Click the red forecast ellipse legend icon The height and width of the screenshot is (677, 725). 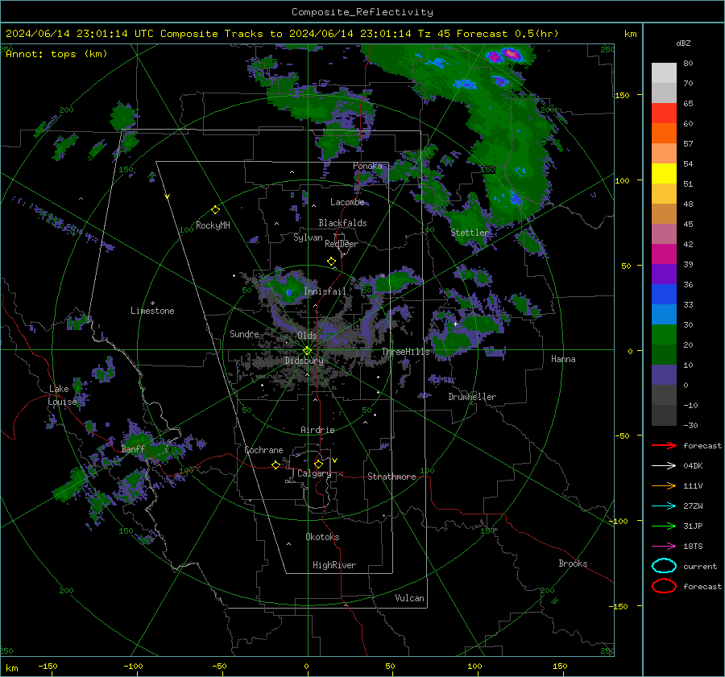tap(664, 586)
